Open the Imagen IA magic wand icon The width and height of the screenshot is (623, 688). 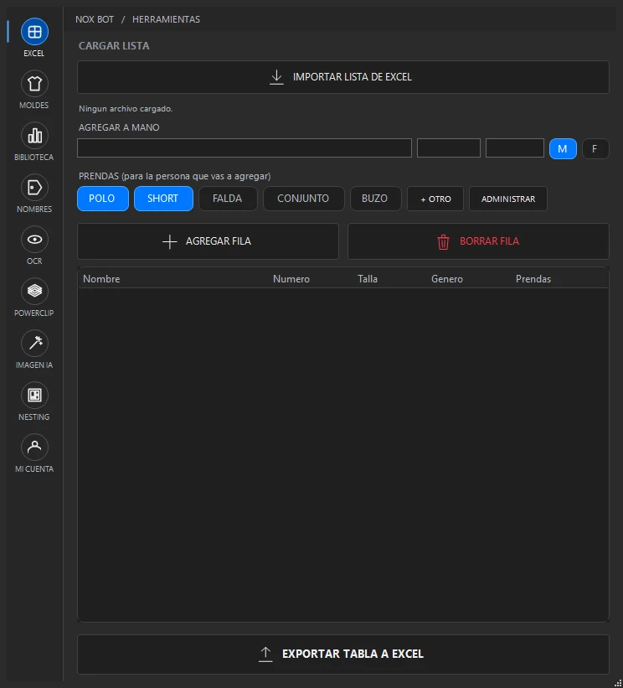pyautogui.click(x=34, y=343)
